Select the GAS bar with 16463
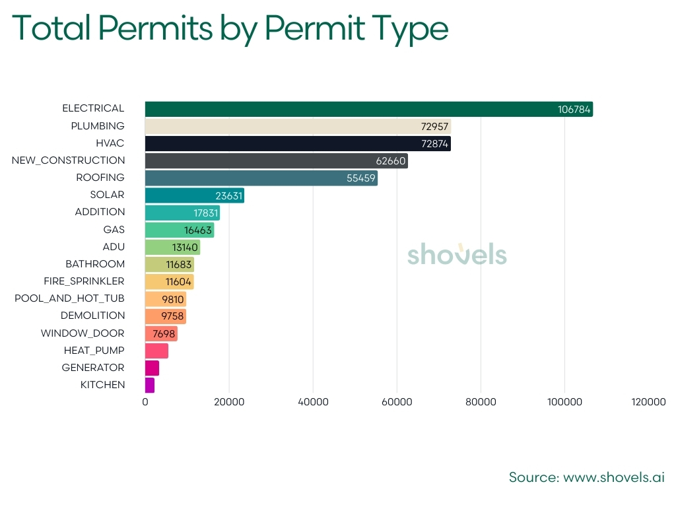Image resolution: width=676 pixels, height=507 pixels. click(x=180, y=230)
